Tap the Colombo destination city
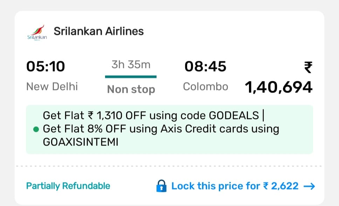 (206, 86)
